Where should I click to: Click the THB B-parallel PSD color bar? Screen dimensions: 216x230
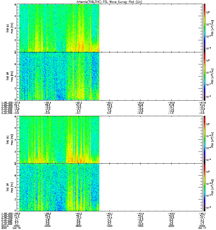[204, 76]
